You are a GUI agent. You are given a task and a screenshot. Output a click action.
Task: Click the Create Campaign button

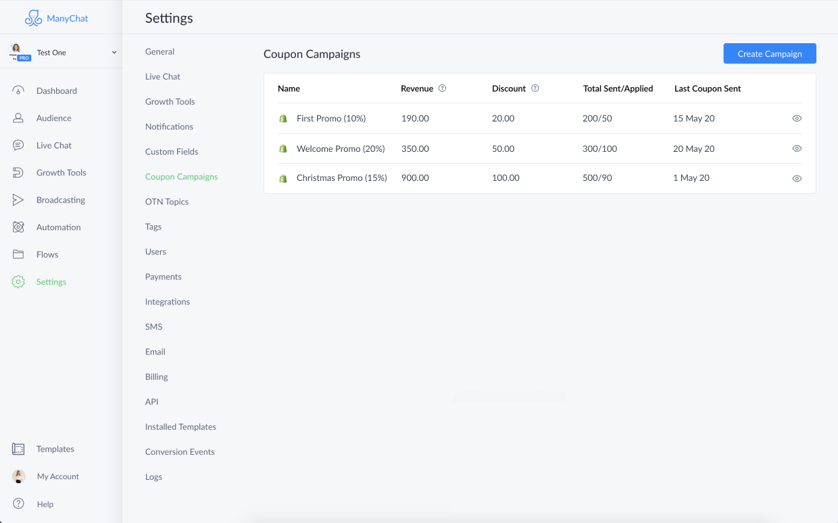[770, 53]
